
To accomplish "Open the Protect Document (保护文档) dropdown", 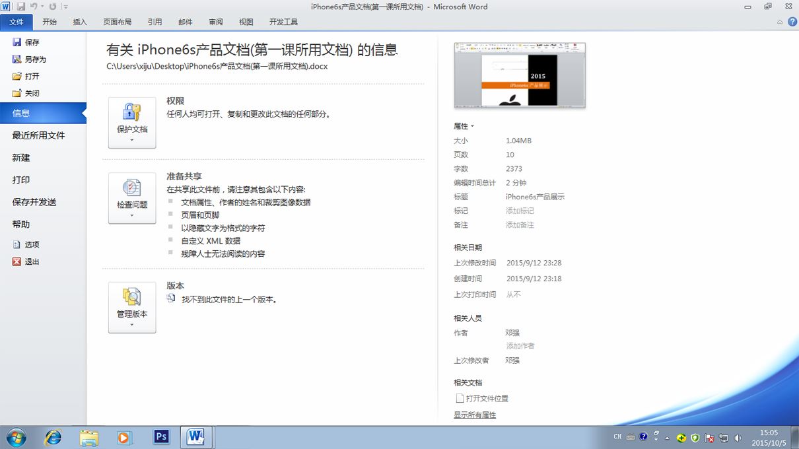I will [132, 123].
